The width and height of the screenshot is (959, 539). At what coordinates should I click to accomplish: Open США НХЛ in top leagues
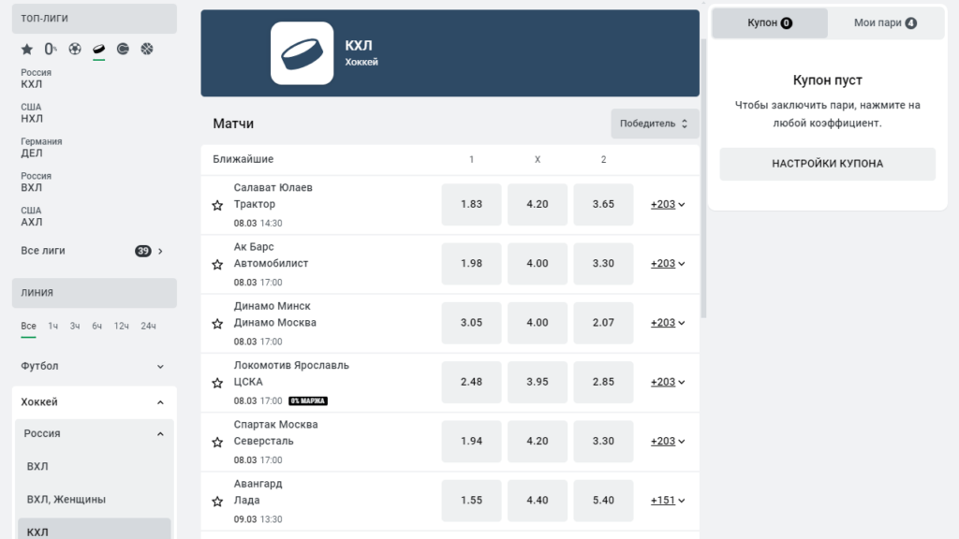32,113
